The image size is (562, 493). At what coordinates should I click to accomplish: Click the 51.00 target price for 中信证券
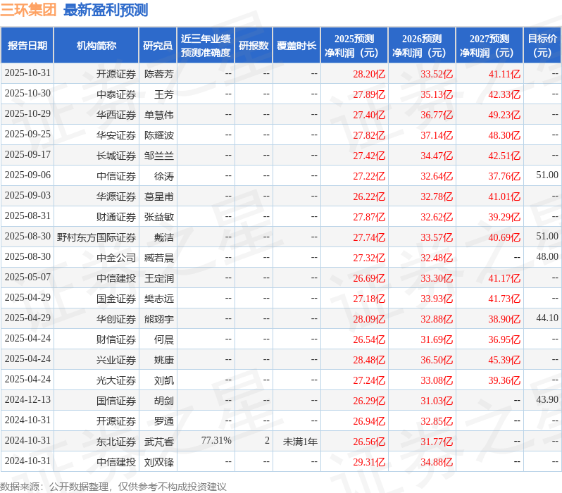547,175
